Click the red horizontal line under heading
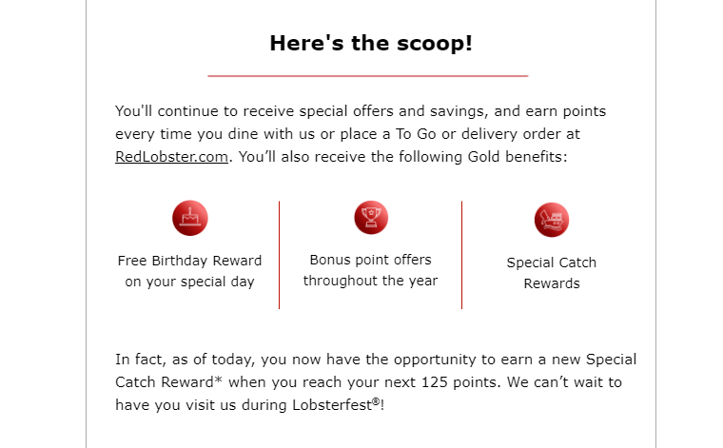This screenshot has width=723, height=448. coord(368,75)
